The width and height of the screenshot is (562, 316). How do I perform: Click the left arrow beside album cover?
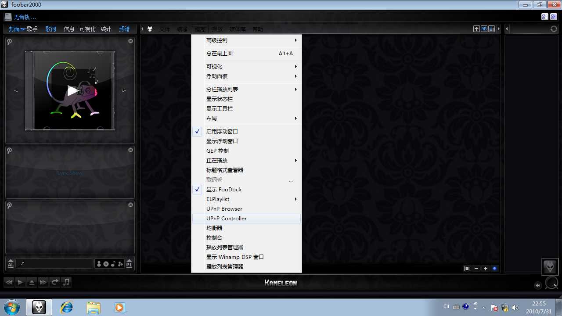(x=16, y=91)
